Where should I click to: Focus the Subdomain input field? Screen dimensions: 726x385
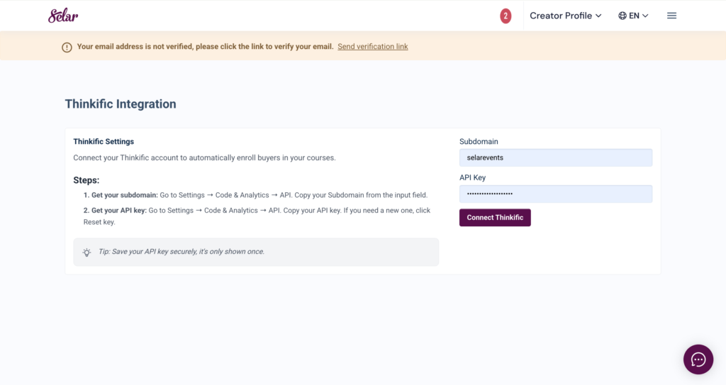pyautogui.click(x=555, y=157)
